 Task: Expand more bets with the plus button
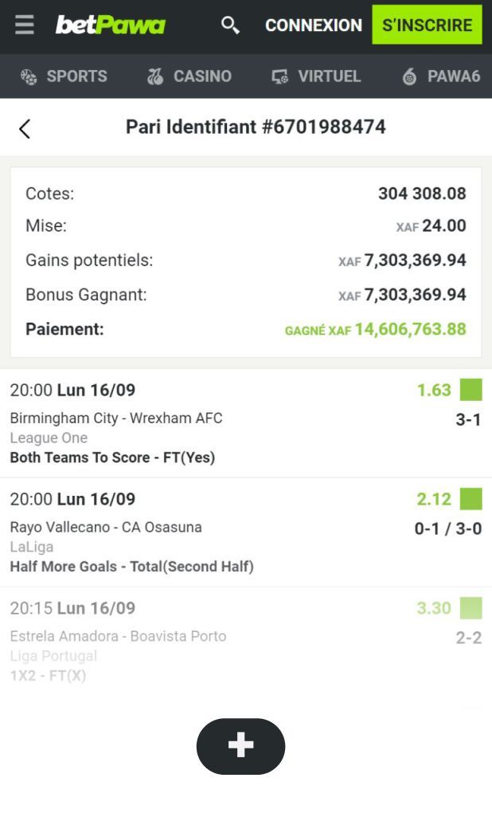click(x=240, y=746)
